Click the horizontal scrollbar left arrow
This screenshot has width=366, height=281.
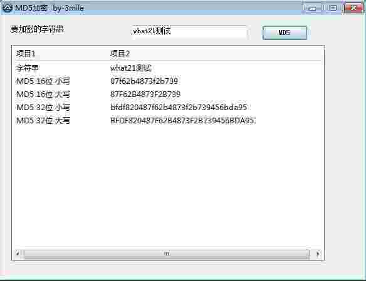click(x=18, y=253)
